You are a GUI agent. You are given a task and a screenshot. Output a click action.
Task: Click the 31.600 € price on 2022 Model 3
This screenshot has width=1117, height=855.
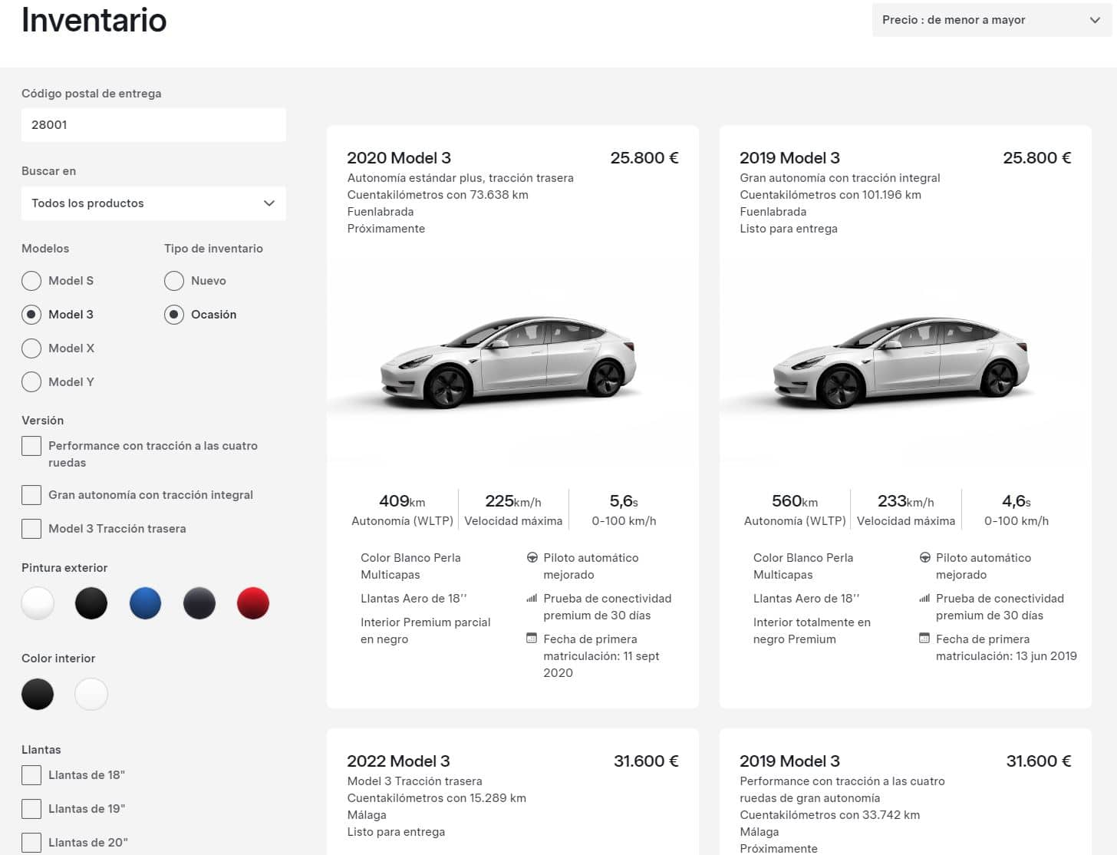[x=646, y=761]
